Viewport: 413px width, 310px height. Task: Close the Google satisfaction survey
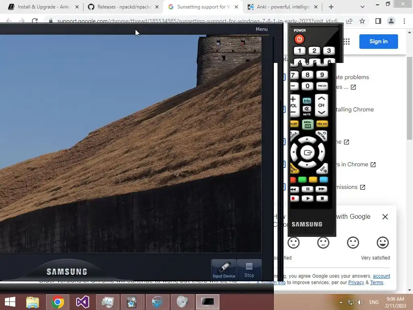pyautogui.click(x=385, y=217)
